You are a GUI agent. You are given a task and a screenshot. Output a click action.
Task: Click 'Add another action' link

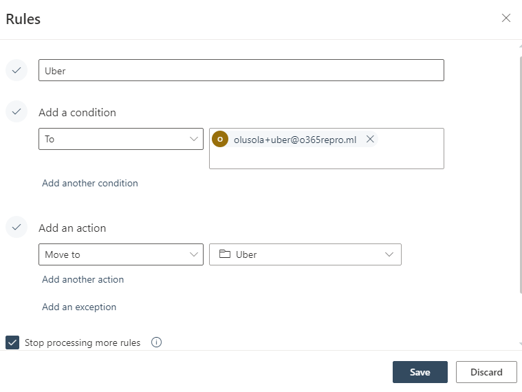[x=83, y=279]
